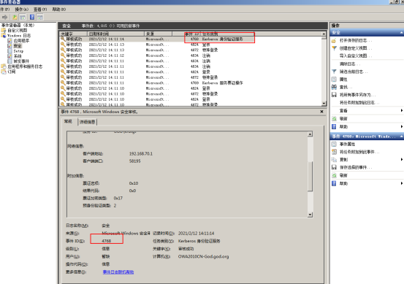The image size is (404, 284).
Task: Click the details box scrollbar thumb
Action: click(x=310, y=177)
